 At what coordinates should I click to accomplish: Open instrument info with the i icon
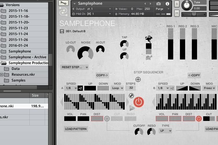coord(167,4)
